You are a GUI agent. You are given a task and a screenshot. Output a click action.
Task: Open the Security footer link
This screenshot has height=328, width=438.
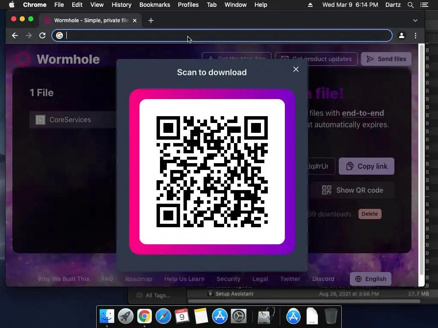228,279
